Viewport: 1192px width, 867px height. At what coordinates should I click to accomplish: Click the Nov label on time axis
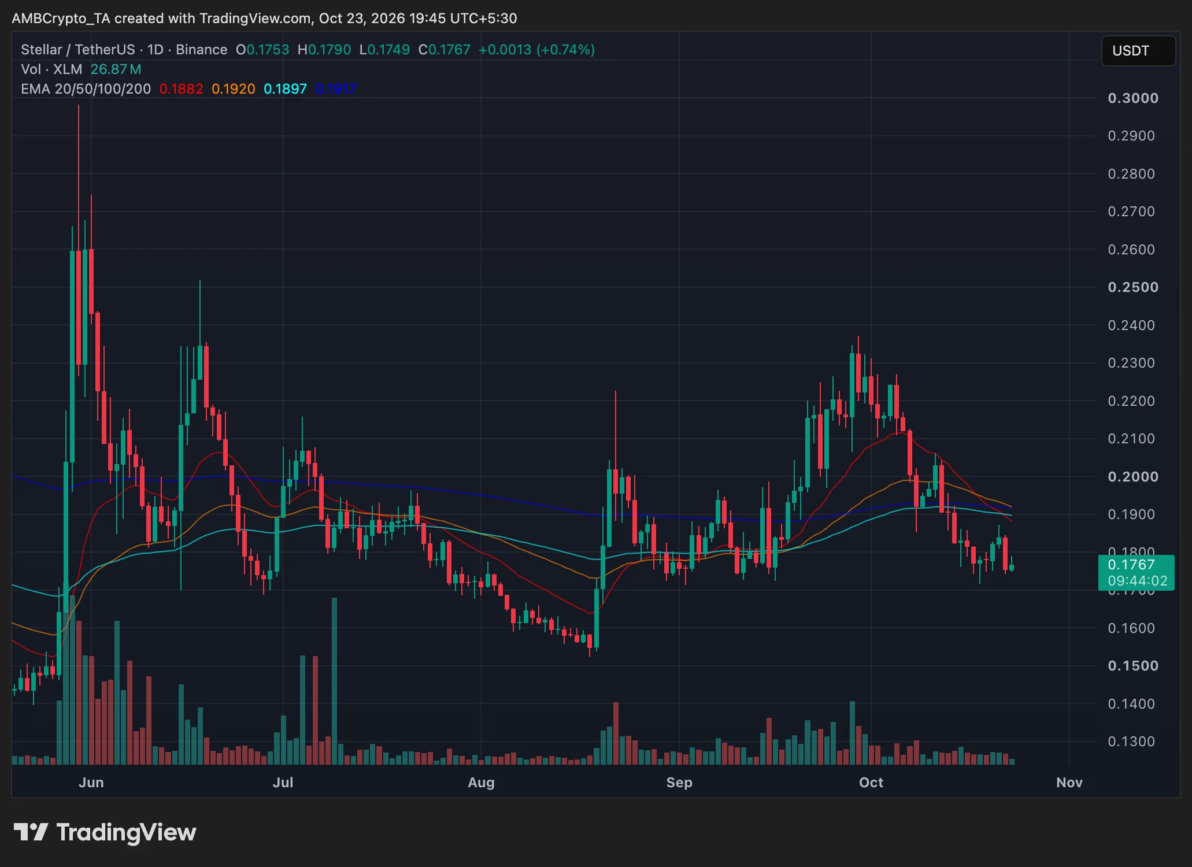(1069, 783)
